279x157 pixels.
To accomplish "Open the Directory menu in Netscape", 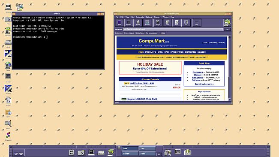I will tap(157, 17).
